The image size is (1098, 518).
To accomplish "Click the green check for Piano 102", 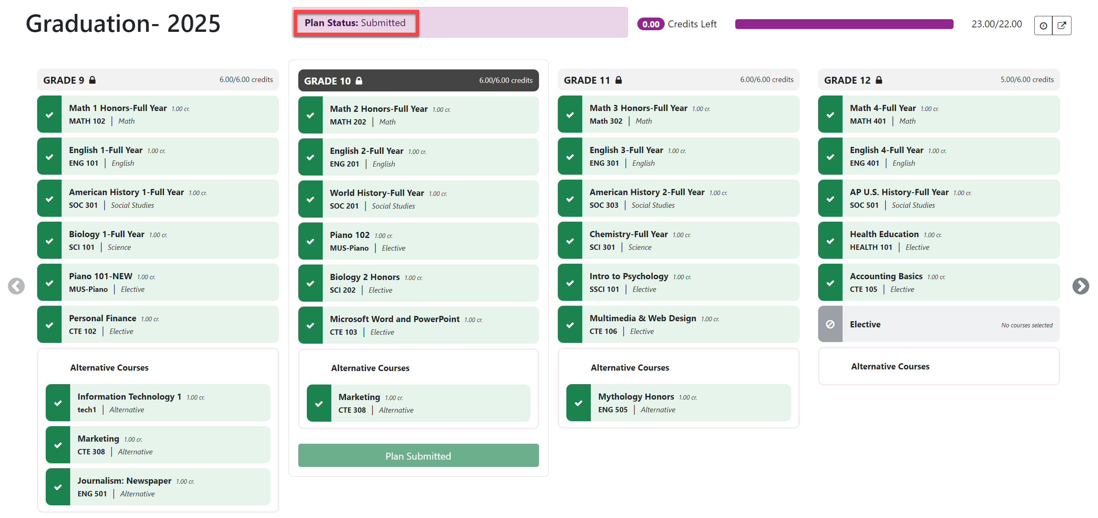I will coord(310,241).
